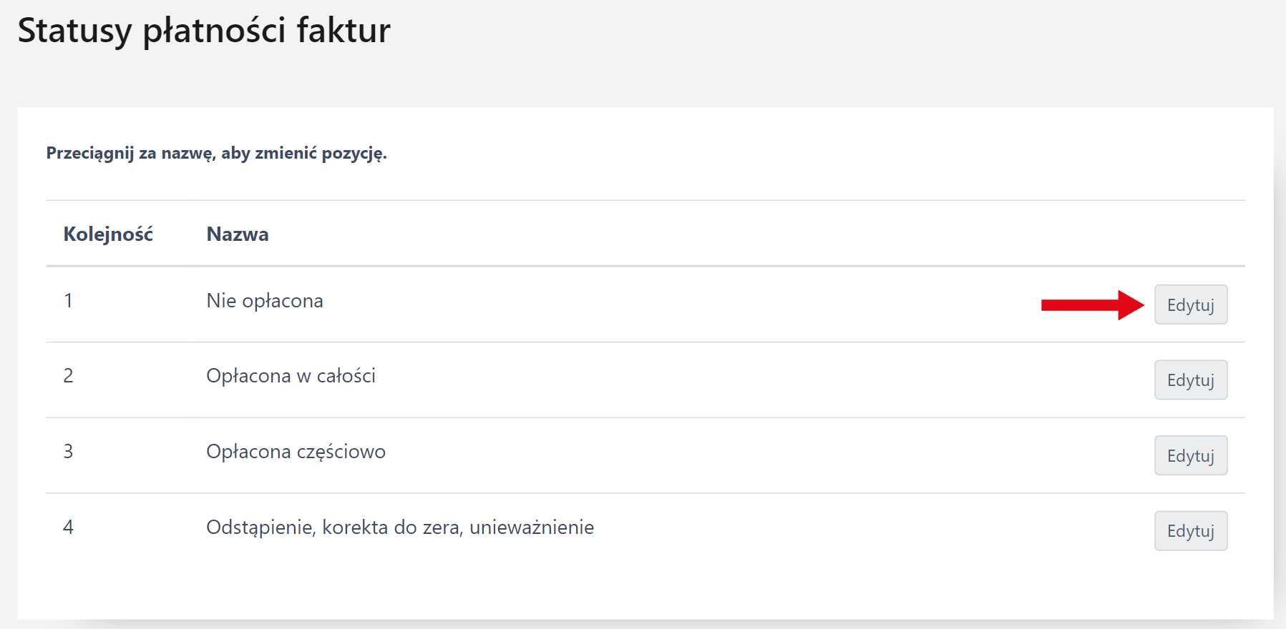Click the word 'faktur' in page heading
Viewport: 1286px width, 629px height.
344,31
